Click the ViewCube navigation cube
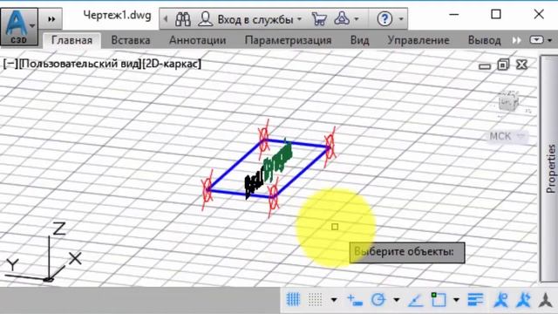 (508, 102)
